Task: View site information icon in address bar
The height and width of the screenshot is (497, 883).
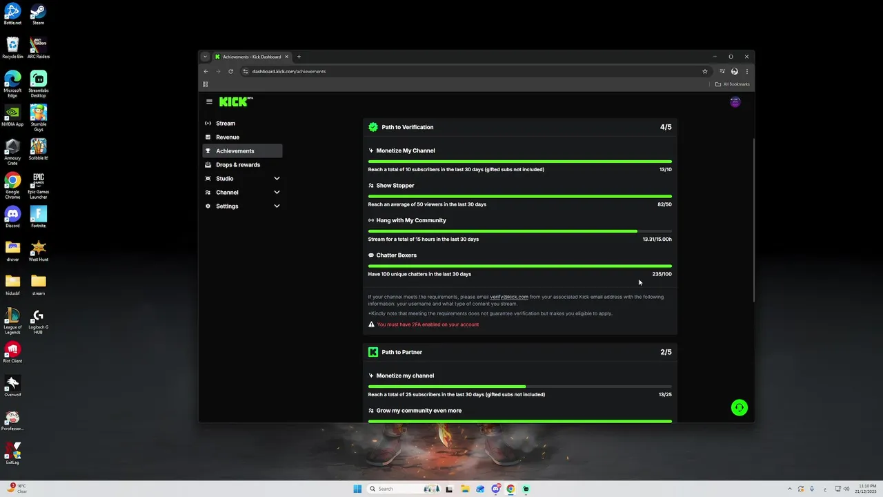Action: tap(246, 71)
